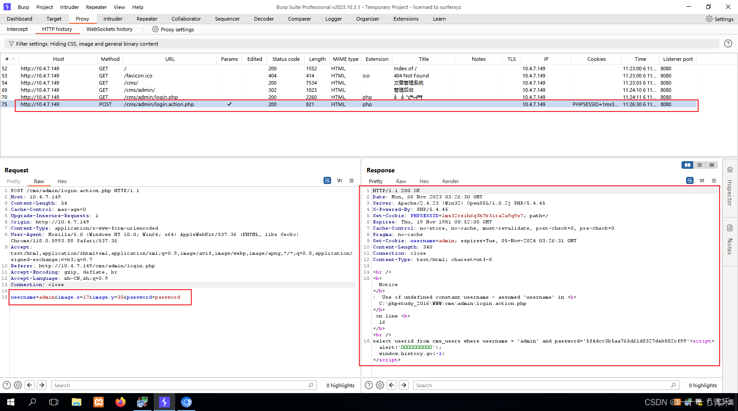Viewport: 738px width, 411px height.
Task: Sort history by the # column
Action: click(x=9, y=59)
